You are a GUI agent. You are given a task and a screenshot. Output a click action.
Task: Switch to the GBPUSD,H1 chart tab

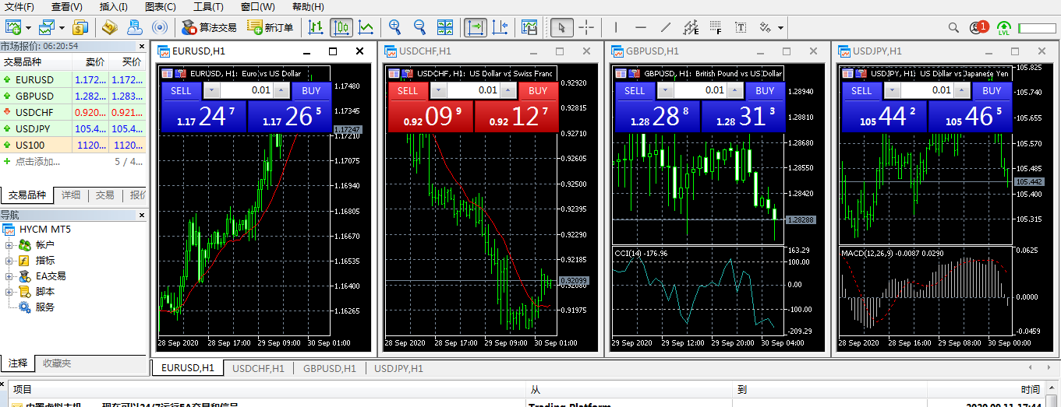click(x=329, y=368)
